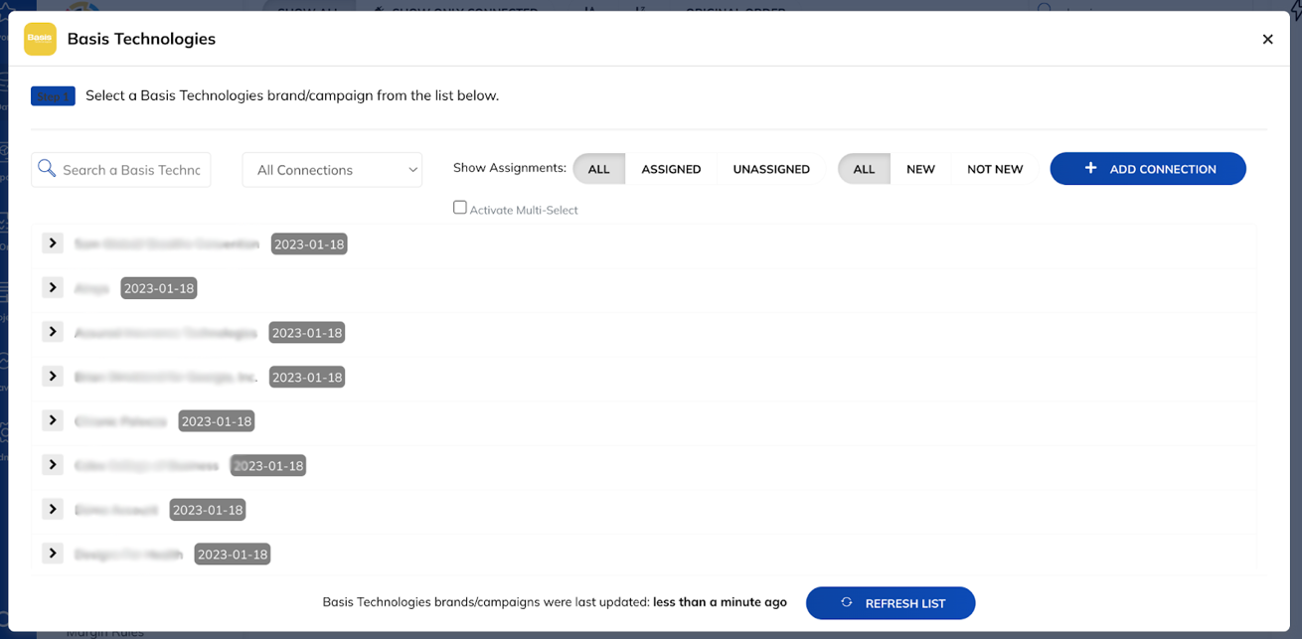Click the "Show Assignments:" label
Viewport: 1302px width, 639px height.
pyautogui.click(x=510, y=169)
